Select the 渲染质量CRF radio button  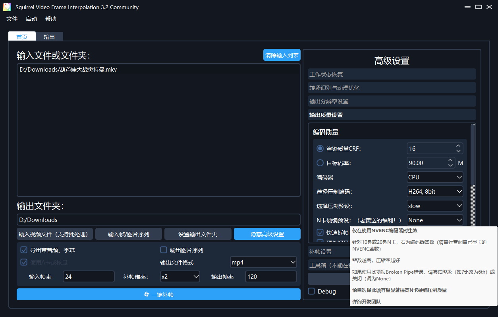click(x=320, y=149)
